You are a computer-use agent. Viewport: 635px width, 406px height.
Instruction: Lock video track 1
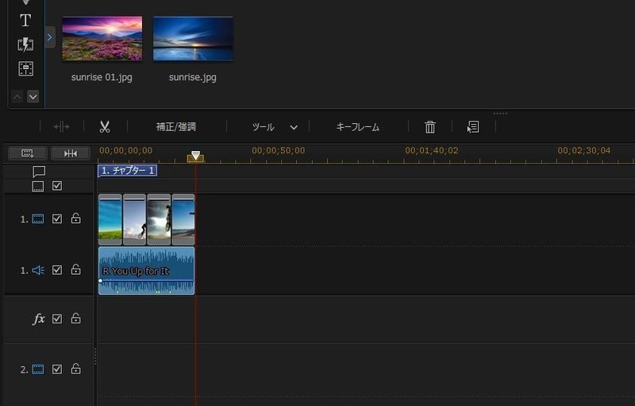pos(75,218)
